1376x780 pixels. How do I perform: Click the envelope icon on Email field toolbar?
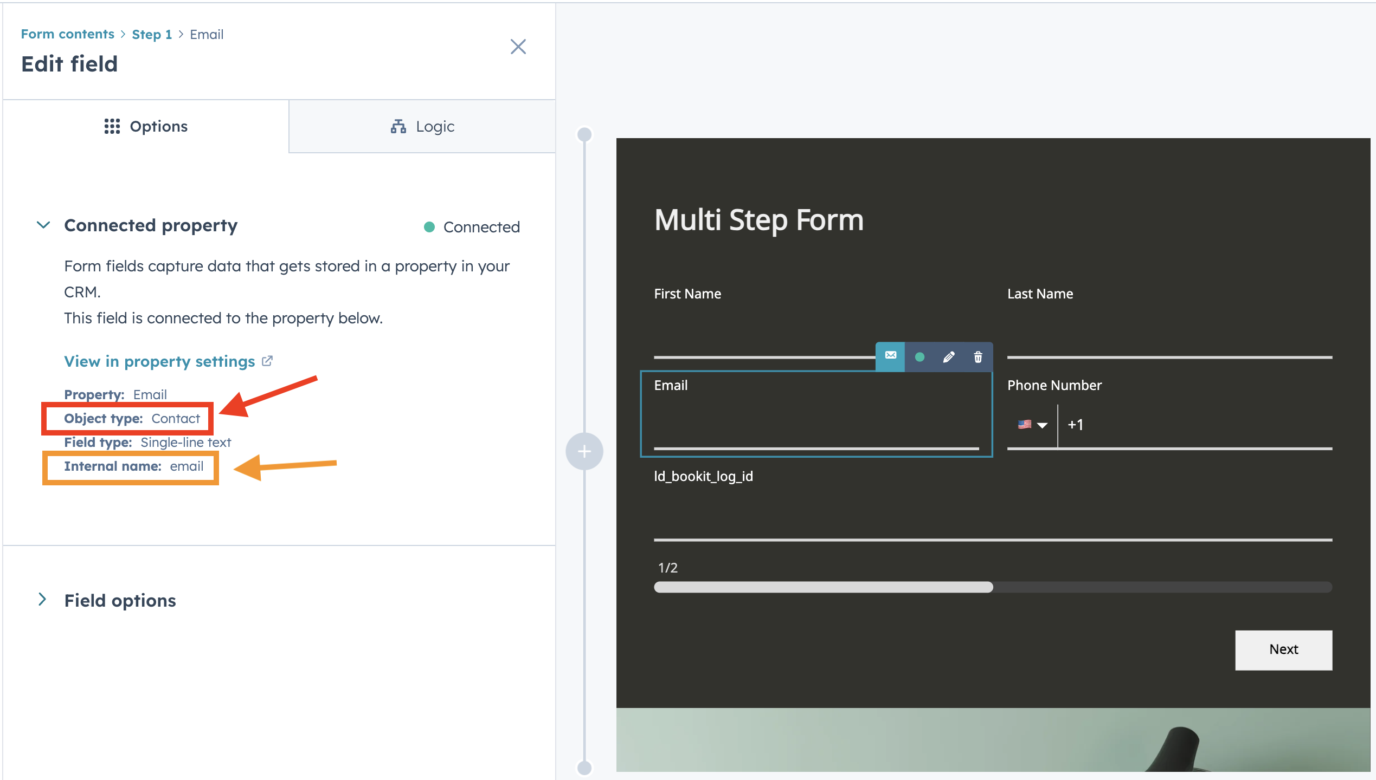click(x=890, y=356)
